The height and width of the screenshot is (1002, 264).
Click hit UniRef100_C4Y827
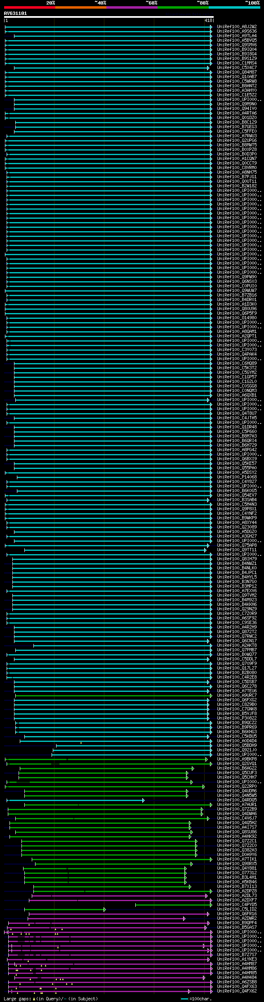[237, 481]
